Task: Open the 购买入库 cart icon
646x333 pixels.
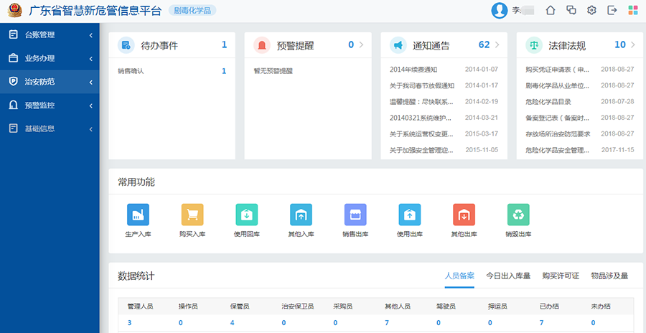Action: pos(192,215)
